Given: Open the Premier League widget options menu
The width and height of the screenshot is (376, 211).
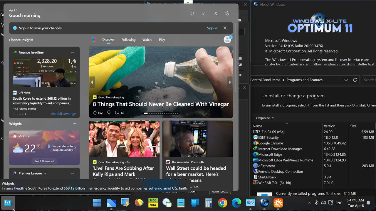Looking at the screenshot, I should [73, 173].
